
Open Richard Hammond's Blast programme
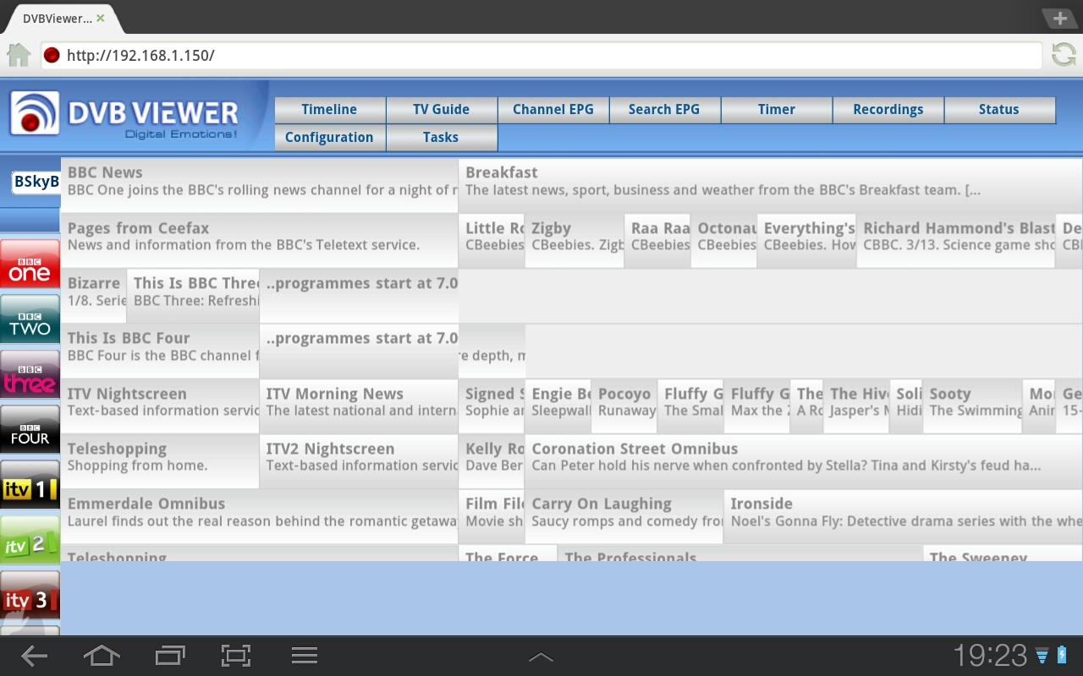tap(956, 240)
